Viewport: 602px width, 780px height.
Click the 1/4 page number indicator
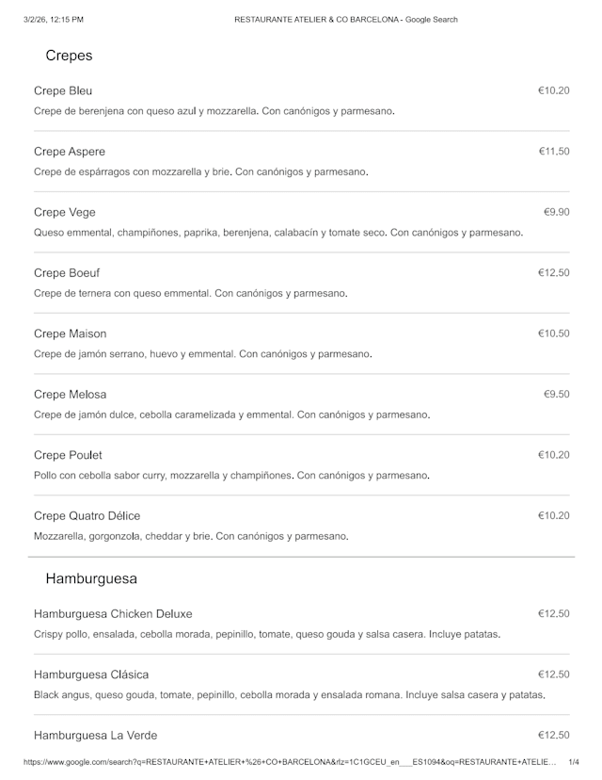point(574,762)
